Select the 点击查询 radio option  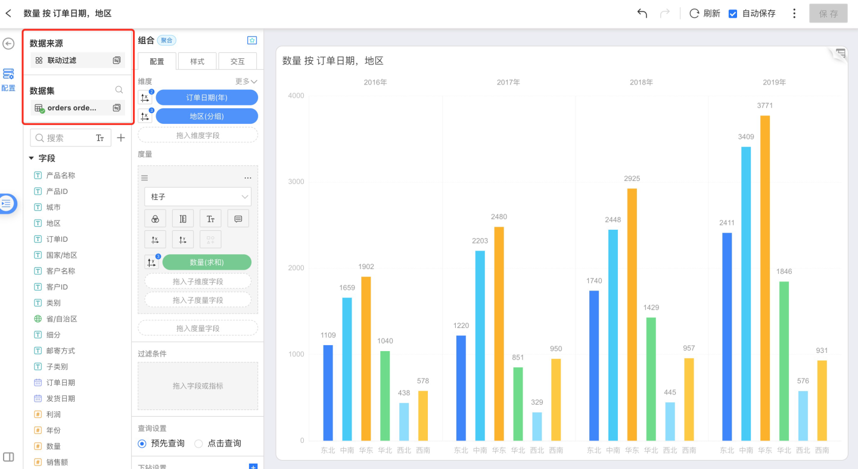click(x=199, y=443)
